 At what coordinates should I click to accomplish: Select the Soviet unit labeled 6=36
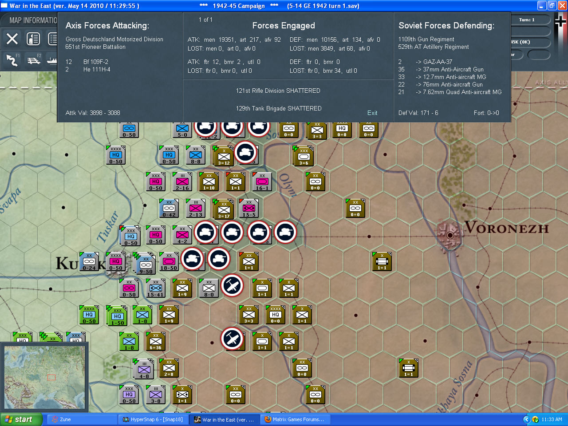pyautogui.click(x=156, y=342)
